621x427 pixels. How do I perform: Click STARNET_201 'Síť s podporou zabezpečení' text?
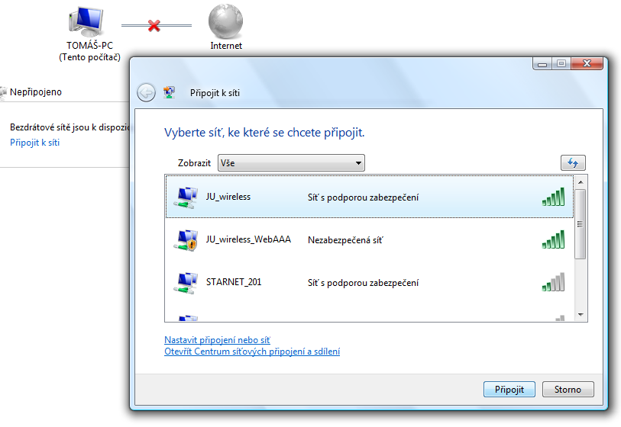[x=363, y=283]
